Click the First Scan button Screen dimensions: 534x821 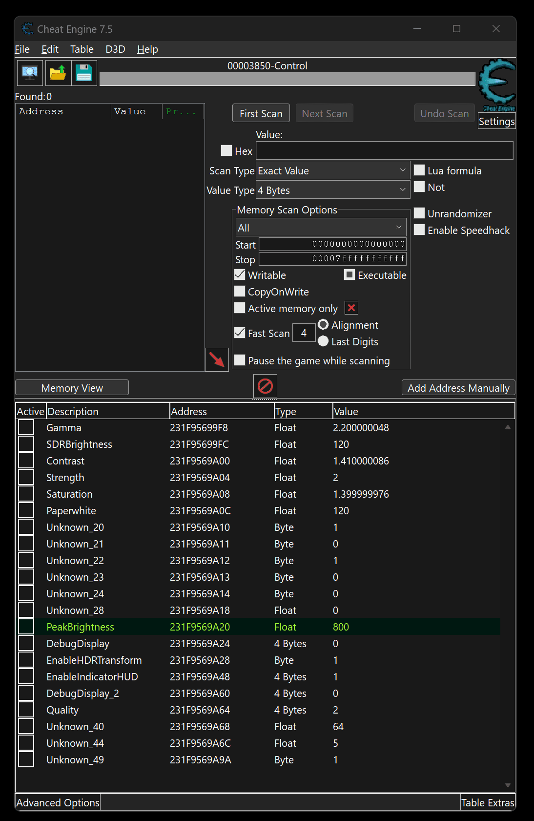click(261, 113)
